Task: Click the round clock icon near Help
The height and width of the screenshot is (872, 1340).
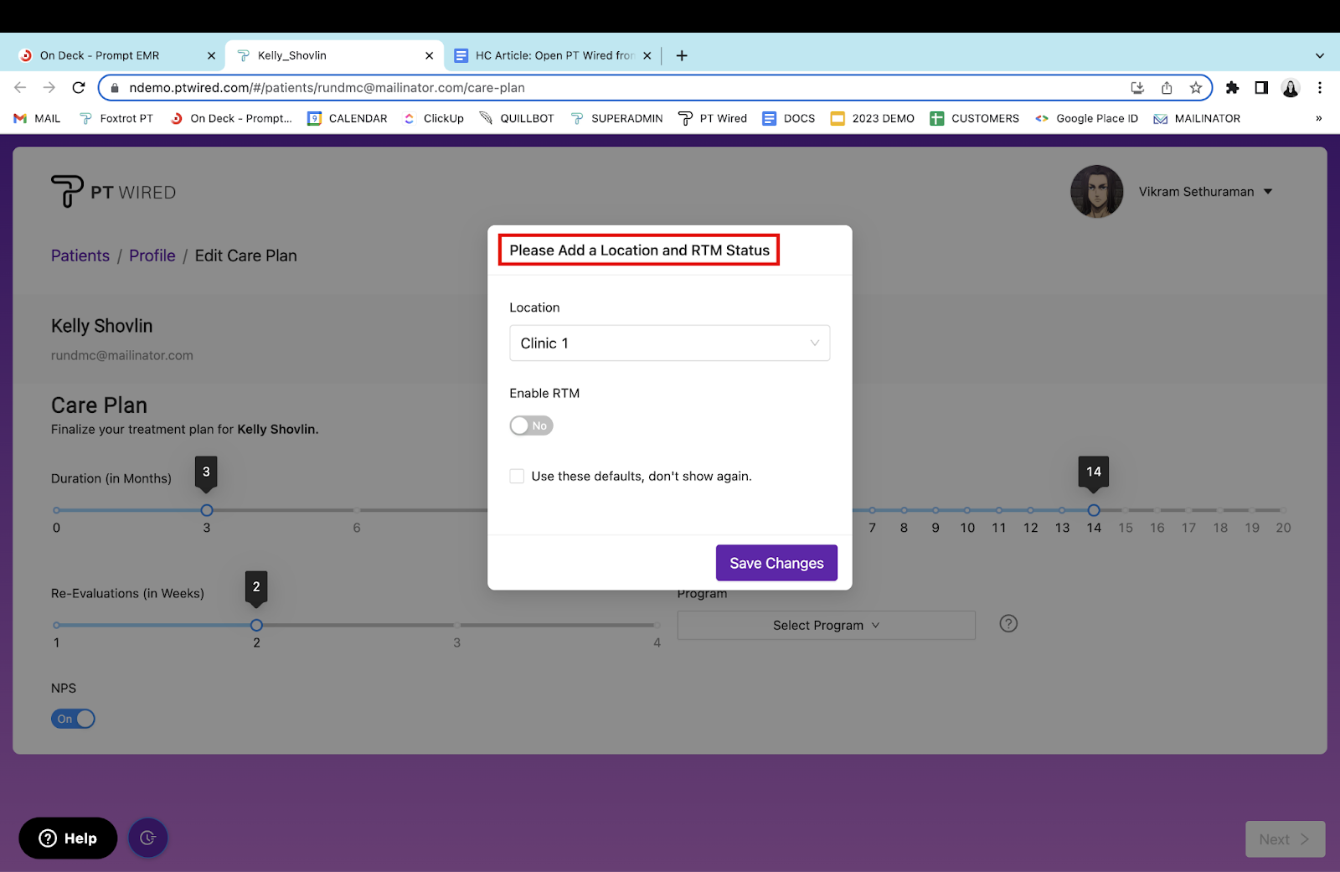Action: tap(148, 838)
